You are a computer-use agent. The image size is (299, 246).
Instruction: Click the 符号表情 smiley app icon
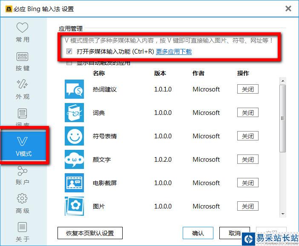(74, 136)
